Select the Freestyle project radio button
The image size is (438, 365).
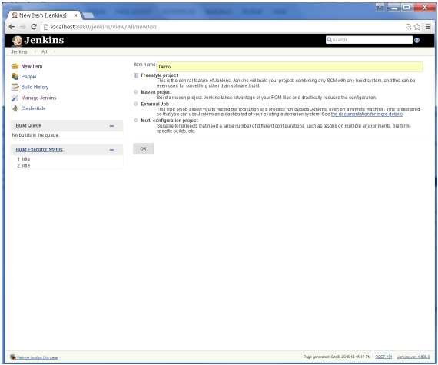coord(136,75)
